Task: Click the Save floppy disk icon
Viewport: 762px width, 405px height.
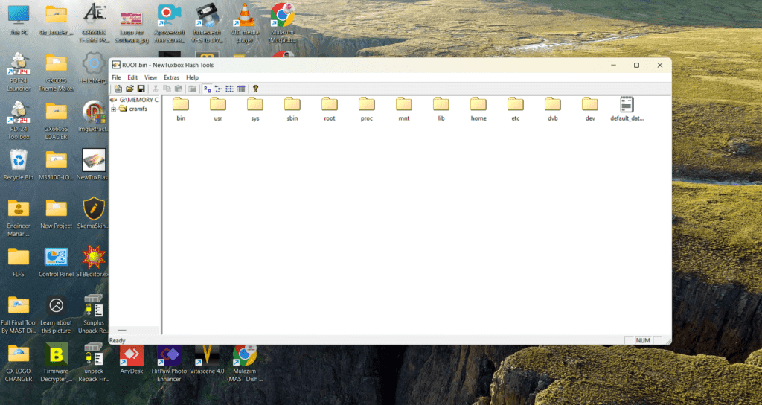Action: [x=141, y=89]
